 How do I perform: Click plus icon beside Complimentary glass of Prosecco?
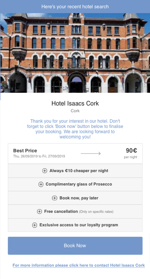point(41,184)
